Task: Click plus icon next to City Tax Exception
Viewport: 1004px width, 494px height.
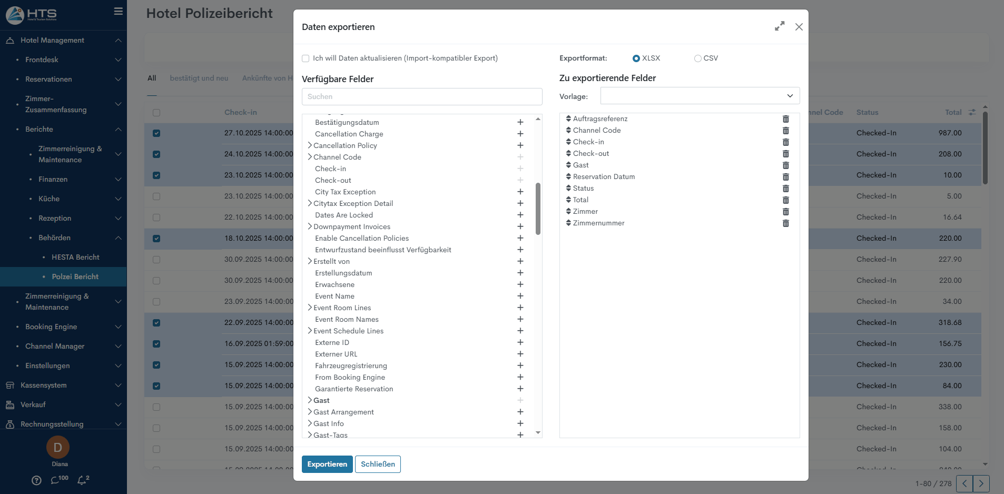Action: (520, 192)
